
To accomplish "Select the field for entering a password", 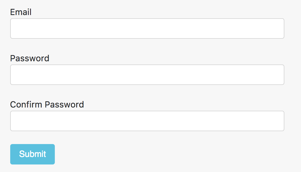I will pos(147,75).
